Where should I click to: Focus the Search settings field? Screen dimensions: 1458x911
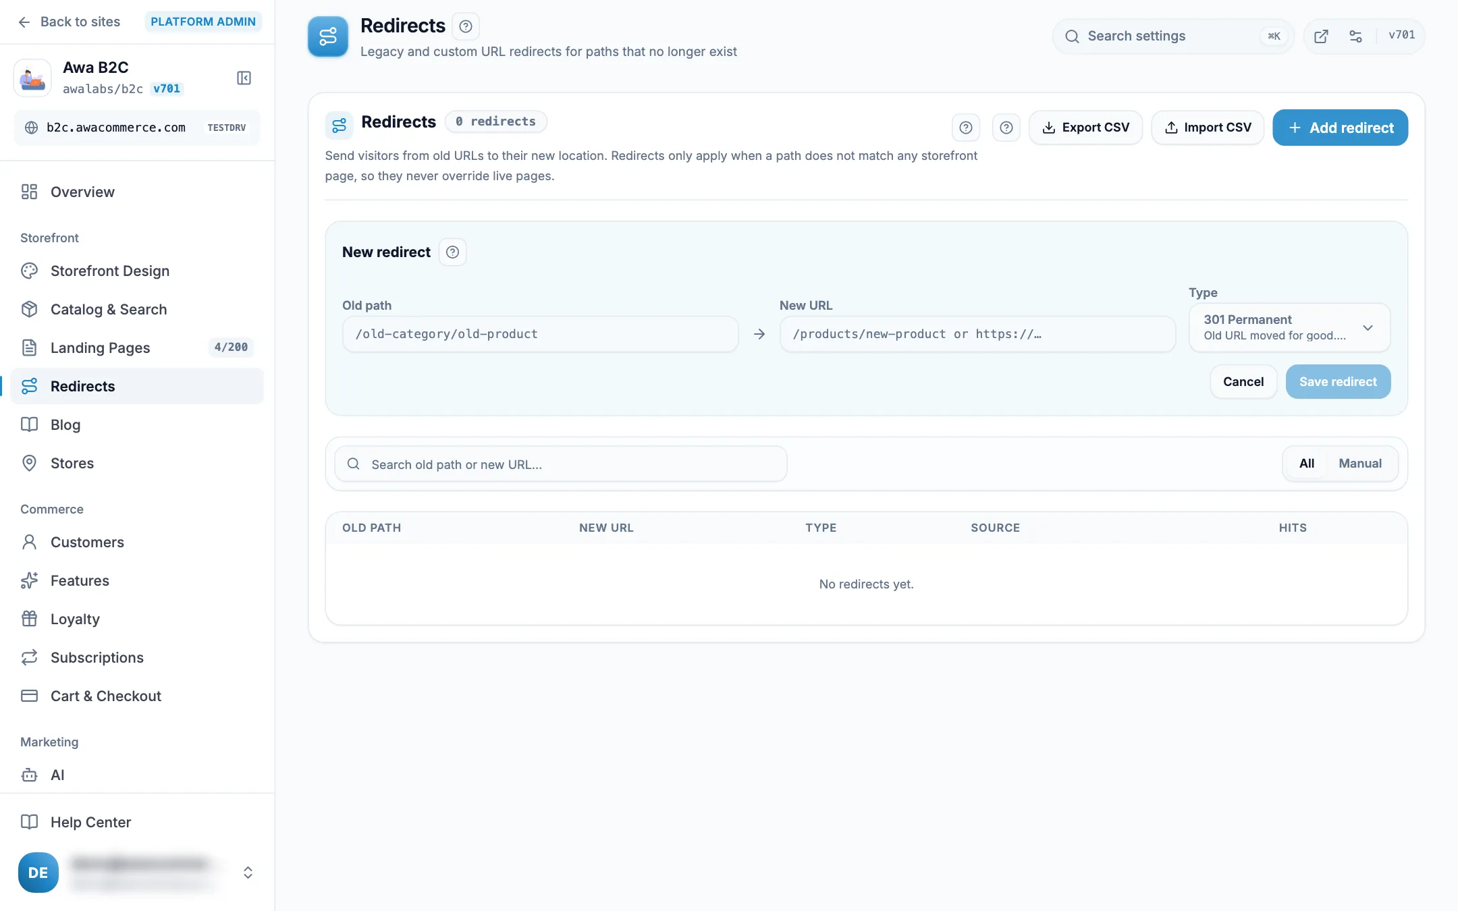tap(1173, 36)
